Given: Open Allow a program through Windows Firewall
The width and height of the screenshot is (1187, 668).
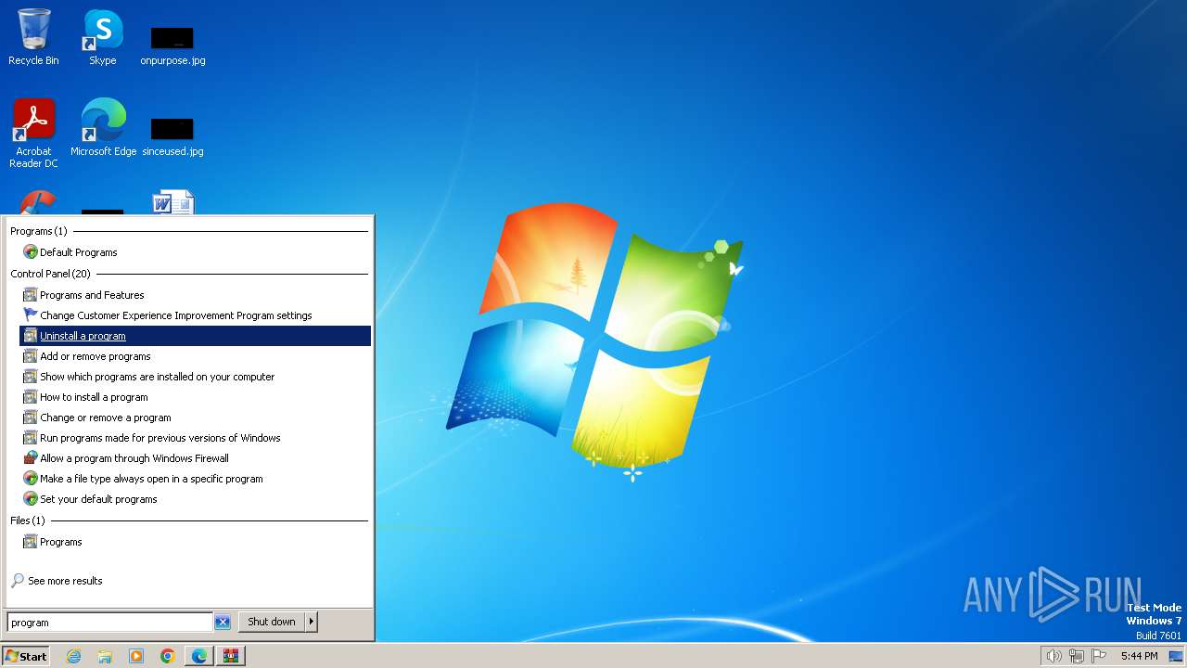Looking at the screenshot, I should (196, 458).
